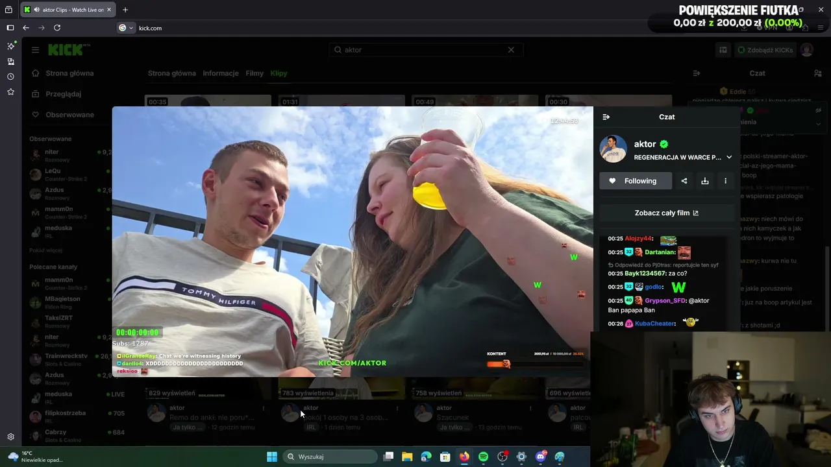Open the 00:35 clip thumbnail
This screenshot has width=831, height=467.
(208, 101)
